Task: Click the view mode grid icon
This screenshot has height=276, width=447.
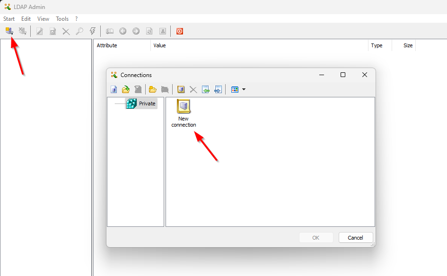Action: [235, 89]
